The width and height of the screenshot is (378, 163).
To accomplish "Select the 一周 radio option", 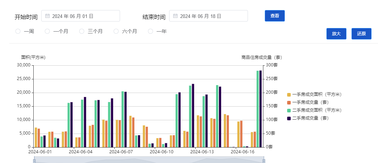I will (x=18, y=32).
